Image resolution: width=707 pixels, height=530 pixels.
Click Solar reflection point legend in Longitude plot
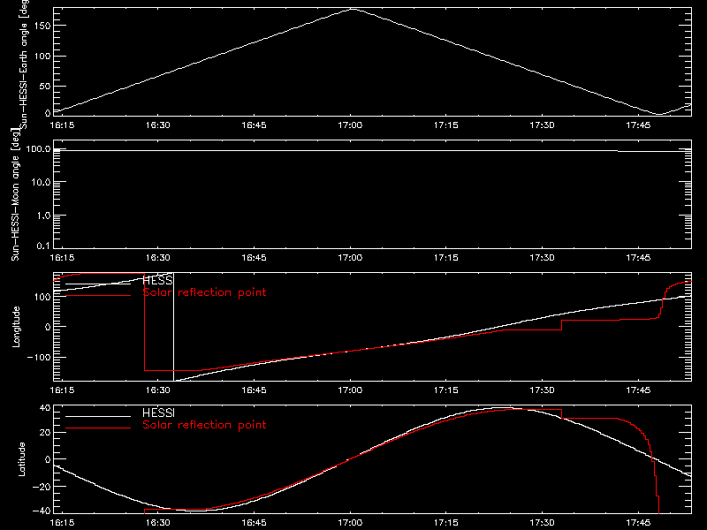204,292
